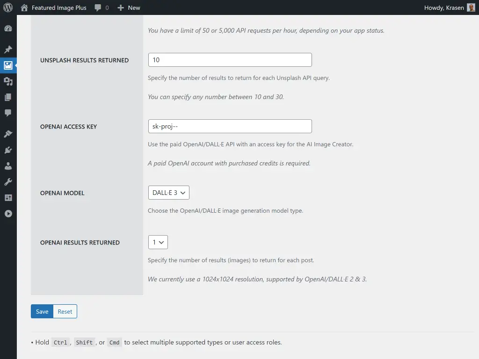Click the Cmd key hint

click(114, 343)
